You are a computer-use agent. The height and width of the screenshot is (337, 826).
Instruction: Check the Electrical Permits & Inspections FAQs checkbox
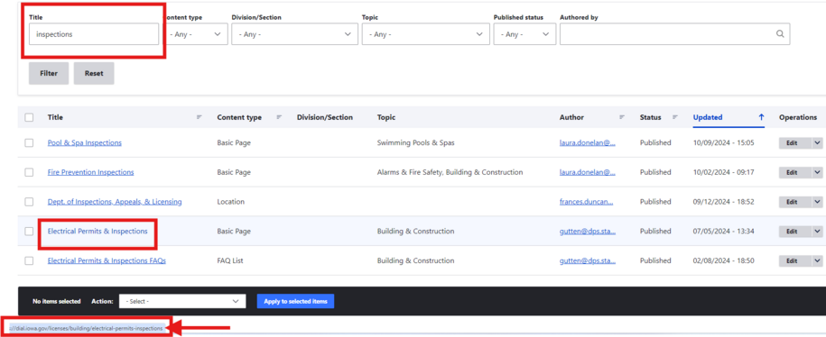tap(29, 260)
